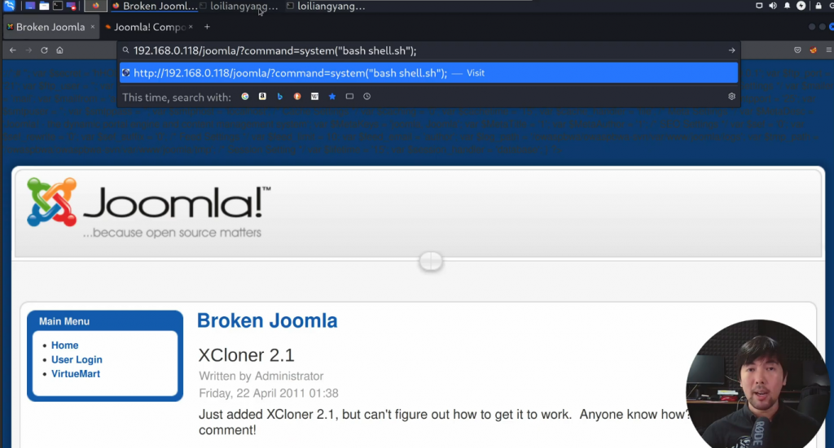This screenshot has width=834, height=448.
Task: Click the show desktop panel icon
Action: [30, 6]
